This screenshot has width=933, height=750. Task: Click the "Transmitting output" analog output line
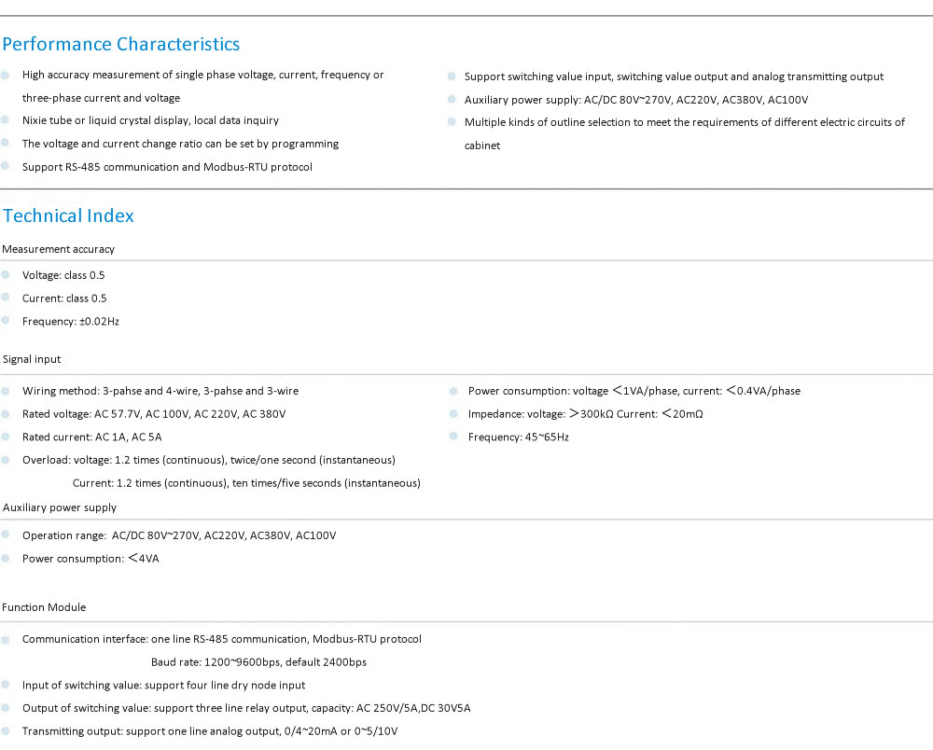tap(210, 730)
